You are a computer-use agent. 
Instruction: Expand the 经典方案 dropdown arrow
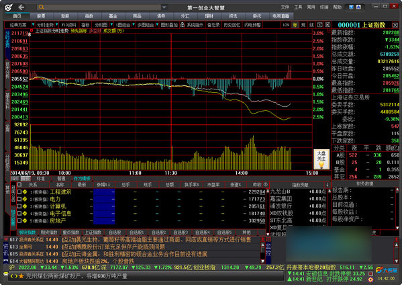[33, 25]
